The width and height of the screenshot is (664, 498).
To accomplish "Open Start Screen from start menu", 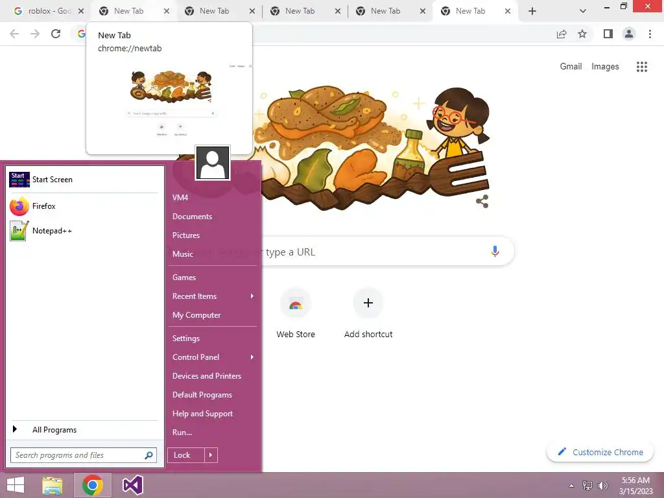I will pyautogui.click(x=84, y=180).
